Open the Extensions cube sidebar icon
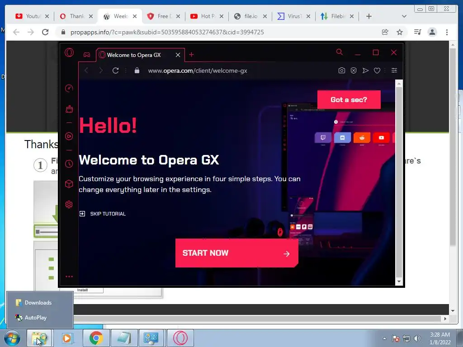Image resolution: width=463 pixels, height=347 pixels. tap(69, 184)
